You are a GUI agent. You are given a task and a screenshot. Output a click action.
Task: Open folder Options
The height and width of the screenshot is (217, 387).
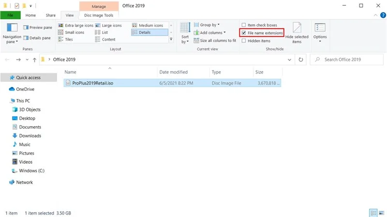pyautogui.click(x=320, y=32)
